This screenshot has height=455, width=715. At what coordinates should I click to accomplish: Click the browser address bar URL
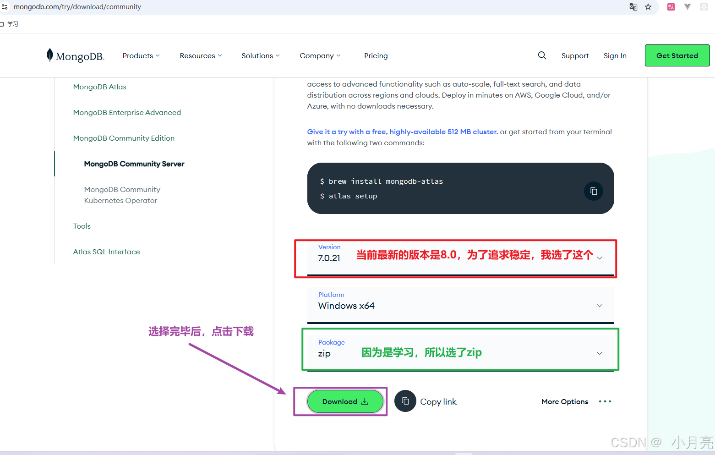pos(77,7)
